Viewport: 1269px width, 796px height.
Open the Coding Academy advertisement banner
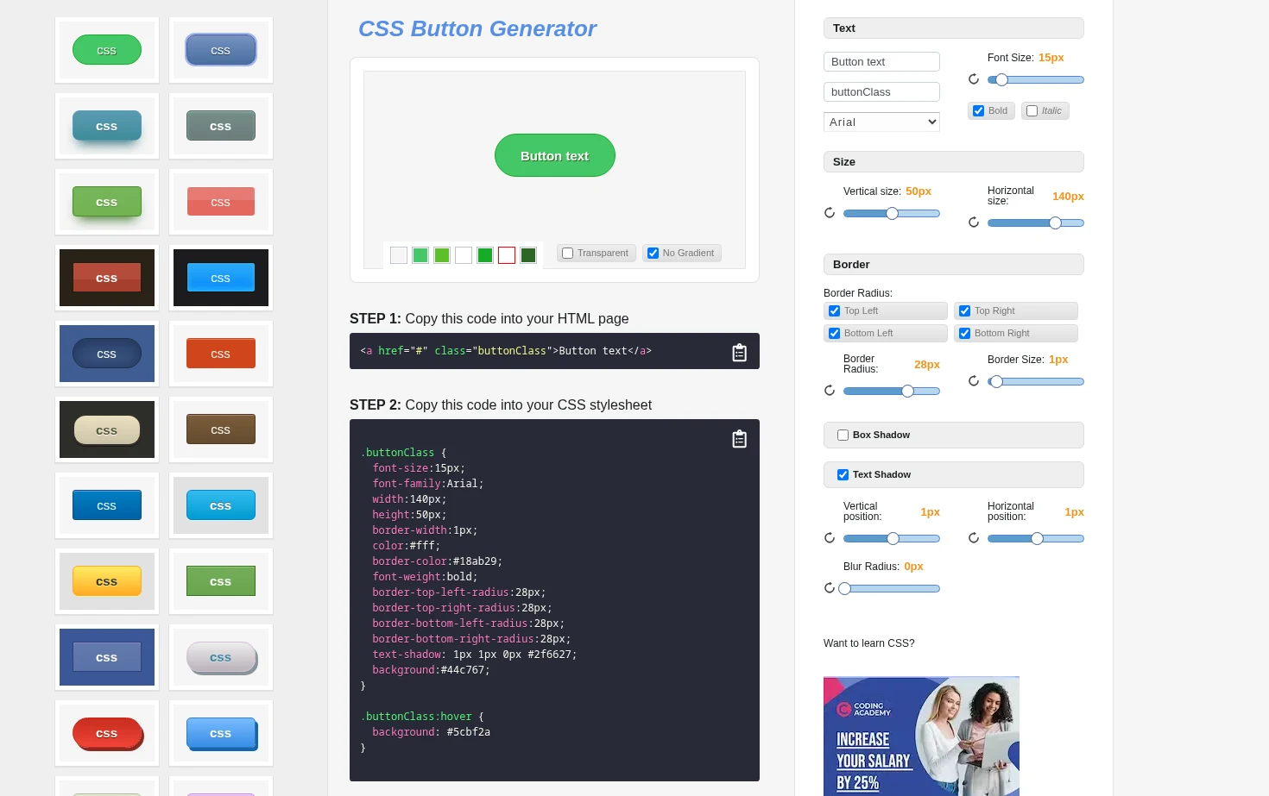pos(921,736)
